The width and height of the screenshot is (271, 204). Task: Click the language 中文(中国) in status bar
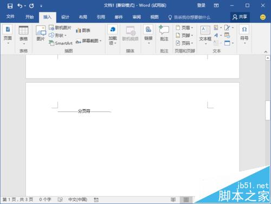point(78,200)
